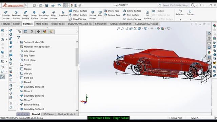Open the Help question mark menu
Screen dimensions: 217x122
[x=200, y=5]
